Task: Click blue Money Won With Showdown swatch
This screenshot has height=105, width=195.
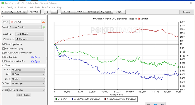Action: (x=72, y=99)
